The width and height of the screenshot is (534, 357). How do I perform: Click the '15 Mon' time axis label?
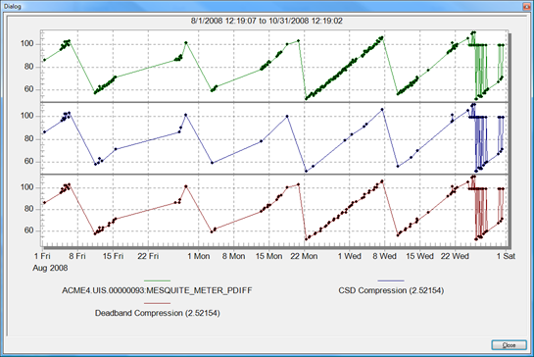pos(269,256)
